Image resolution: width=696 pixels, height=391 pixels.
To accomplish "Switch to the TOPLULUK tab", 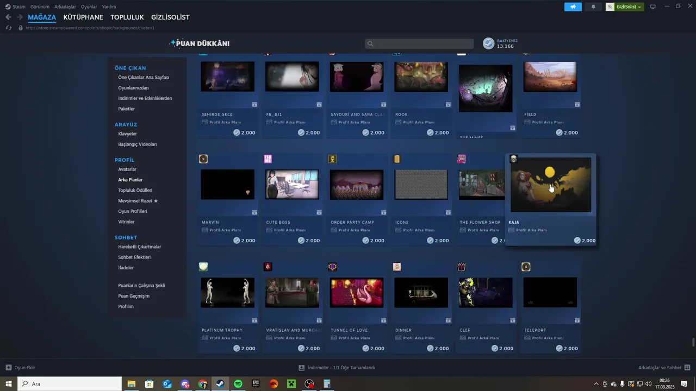I will [x=127, y=17].
